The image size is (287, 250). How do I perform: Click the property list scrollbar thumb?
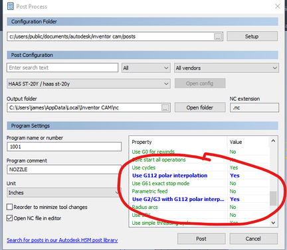click(x=273, y=198)
